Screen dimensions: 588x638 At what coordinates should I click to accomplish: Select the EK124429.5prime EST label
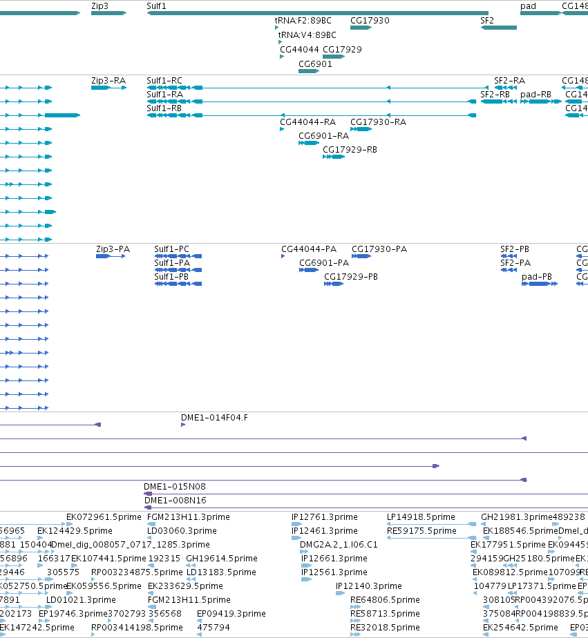click(x=75, y=530)
